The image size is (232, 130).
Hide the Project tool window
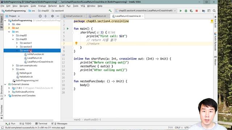[x=58, y=16]
